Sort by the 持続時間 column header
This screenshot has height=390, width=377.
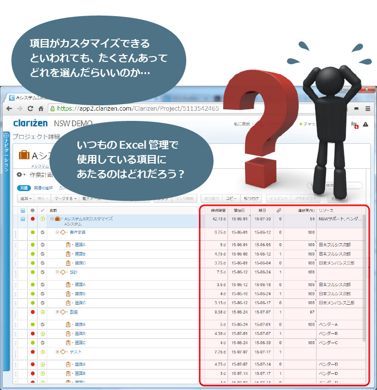218,211
